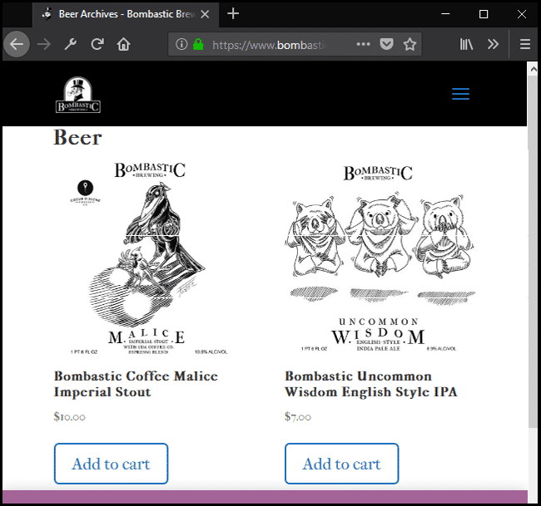Click the vertical scrollbar thumb
Image resolution: width=541 pixels, height=506 pixels.
[533, 252]
